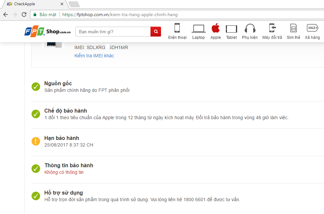Screen dimensions: 324x214
Task: Select the CheckApple browser tab
Action: click(34, 4)
